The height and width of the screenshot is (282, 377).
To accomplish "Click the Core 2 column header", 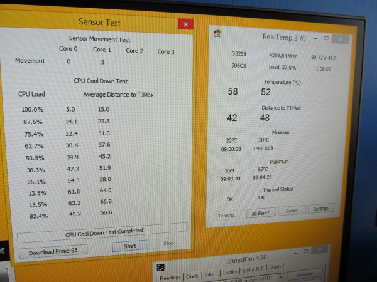I will point(134,51).
